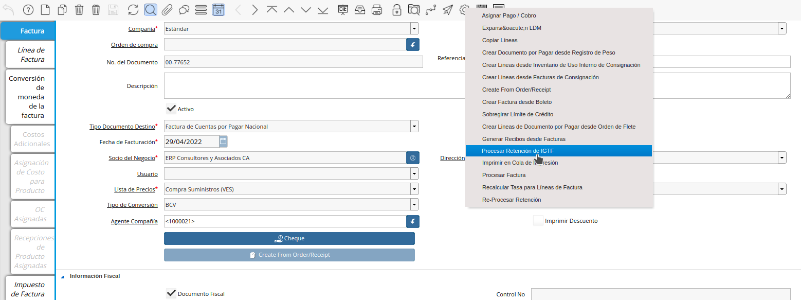Go to previous record with left chevron
Screen dimensions: 801x300
(238, 9)
